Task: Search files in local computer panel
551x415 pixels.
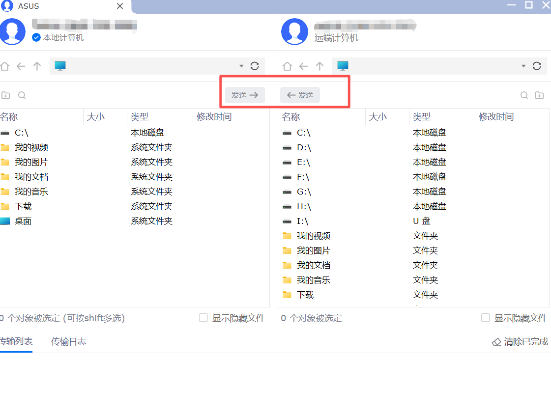Action: (22, 95)
